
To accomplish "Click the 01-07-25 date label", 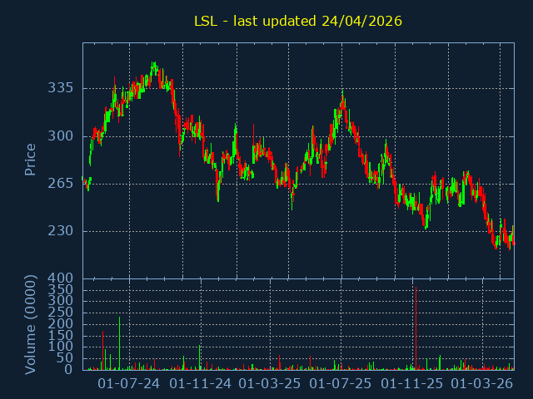I will [340, 384].
